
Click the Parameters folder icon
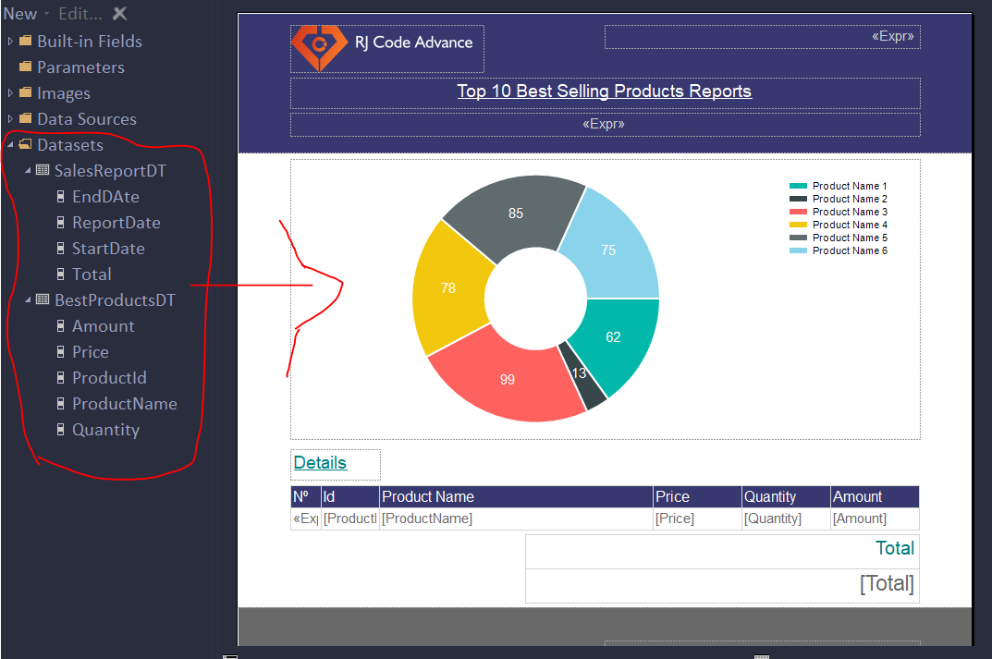tap(26, 67)
